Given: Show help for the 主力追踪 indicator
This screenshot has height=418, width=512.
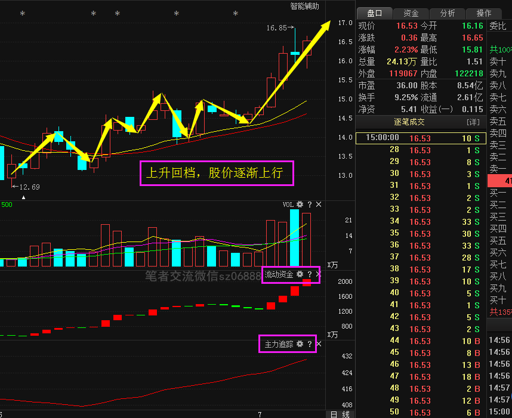Looking at the screenshot, I should 310,344.
